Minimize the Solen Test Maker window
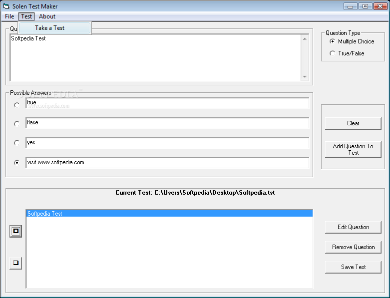The width and height of the screenshot is (390, 298). [x=350, y=6]
